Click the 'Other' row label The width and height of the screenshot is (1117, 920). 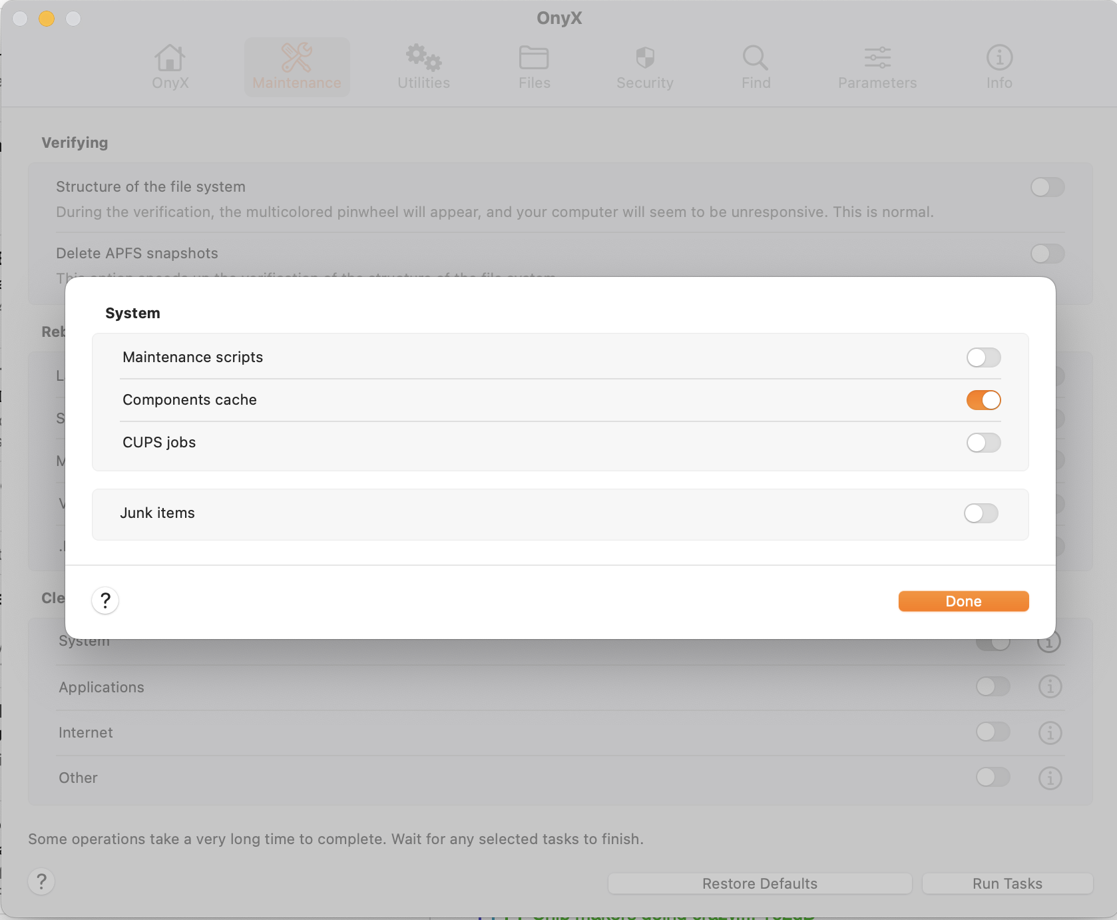tap(78, 778)
